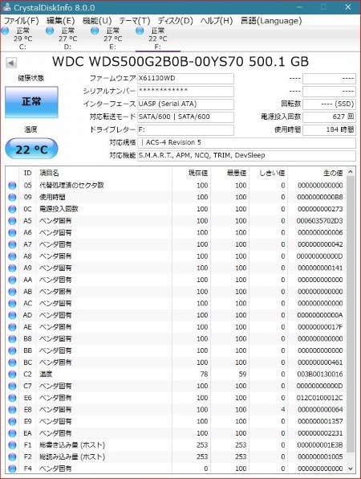Open the 言語(Language) menu
Screen dimensions: 361x479
[x=271, y=21]
